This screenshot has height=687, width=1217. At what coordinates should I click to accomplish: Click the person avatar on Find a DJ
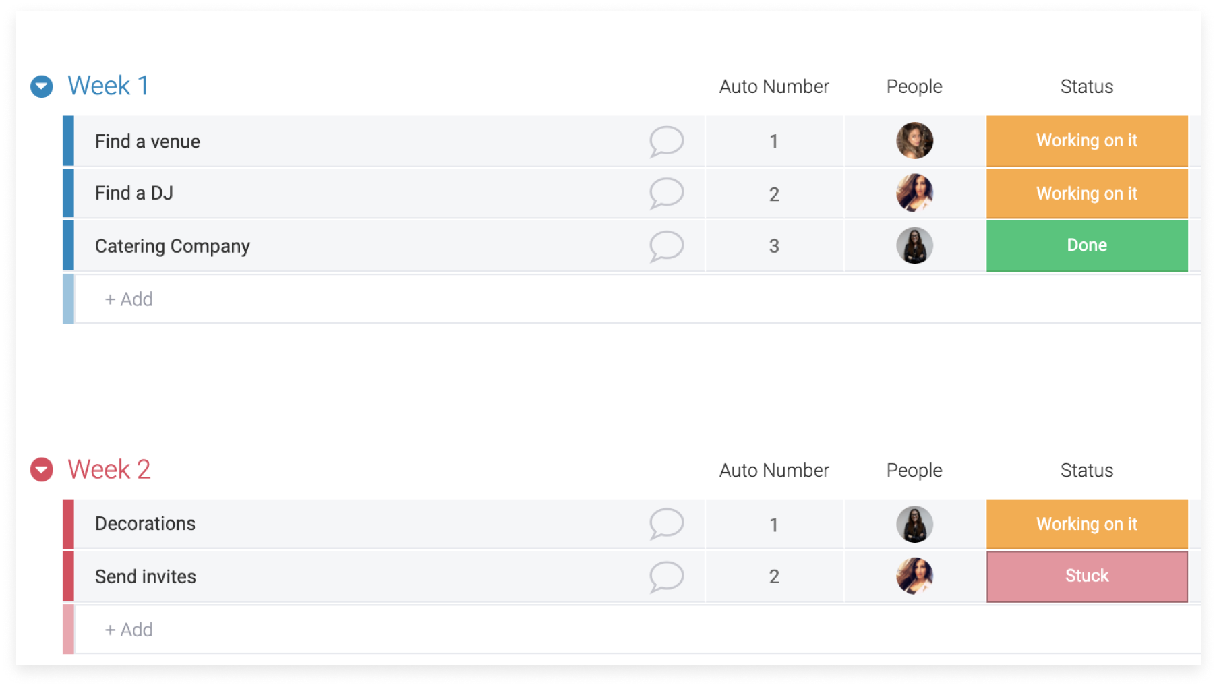click(914, 193)
